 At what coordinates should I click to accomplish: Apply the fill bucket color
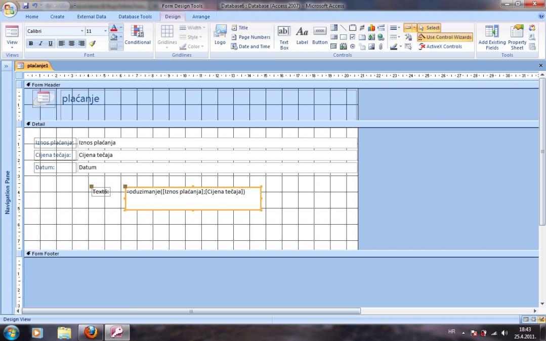(113, 37)
